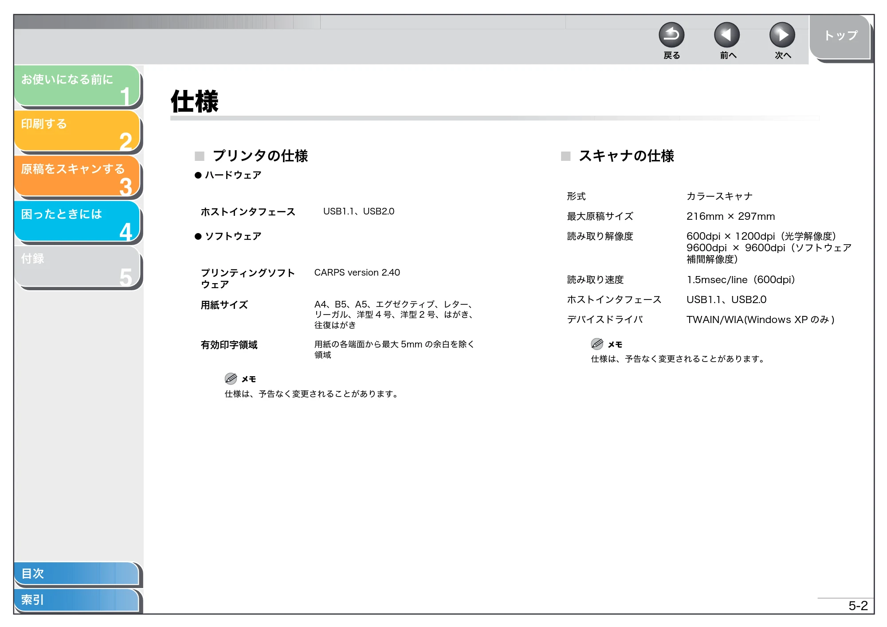887x627 pixels.
Task: Click the 用紙サイズ label
Action: click(x=224, y=305)
